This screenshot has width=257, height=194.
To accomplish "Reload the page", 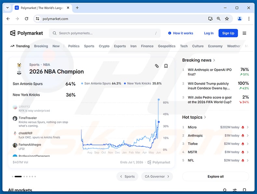I will click(27, 19).
